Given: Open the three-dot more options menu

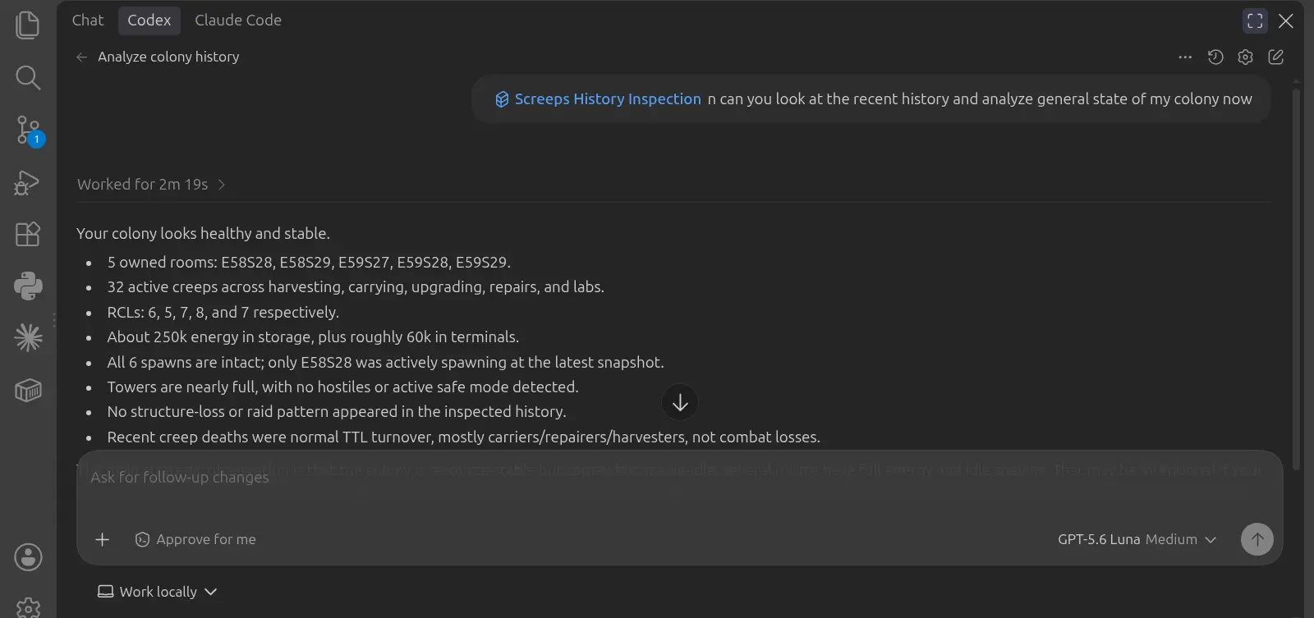Looking at the screenshot, I should [1185, 57].
